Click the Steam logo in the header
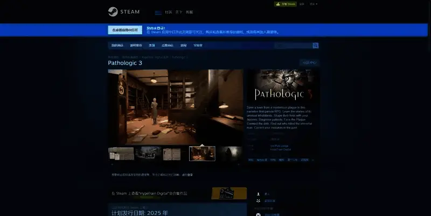 (123, 11)
